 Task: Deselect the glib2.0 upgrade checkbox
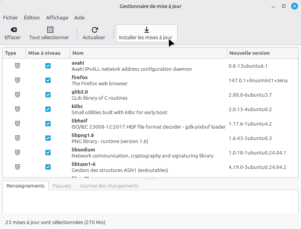click(48, 95)
